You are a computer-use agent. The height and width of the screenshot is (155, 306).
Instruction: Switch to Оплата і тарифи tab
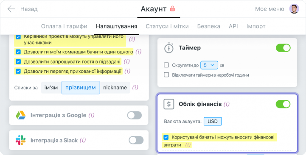64,26
